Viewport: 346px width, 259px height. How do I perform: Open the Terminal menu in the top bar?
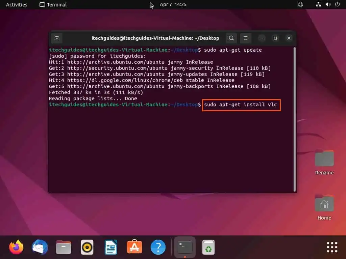(52, 4)
